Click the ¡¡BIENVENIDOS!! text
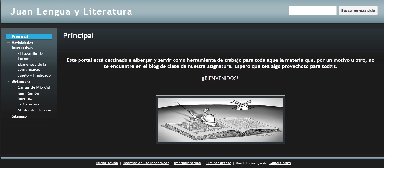The width and height of the screenshot is (420, 170). point(221,78)
